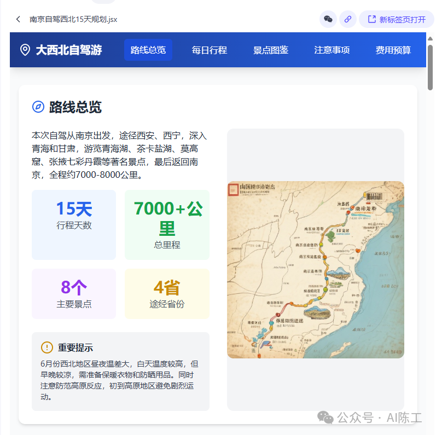
Task: Select the 8个 主要景点 card
Action: (x=74, y=294)
